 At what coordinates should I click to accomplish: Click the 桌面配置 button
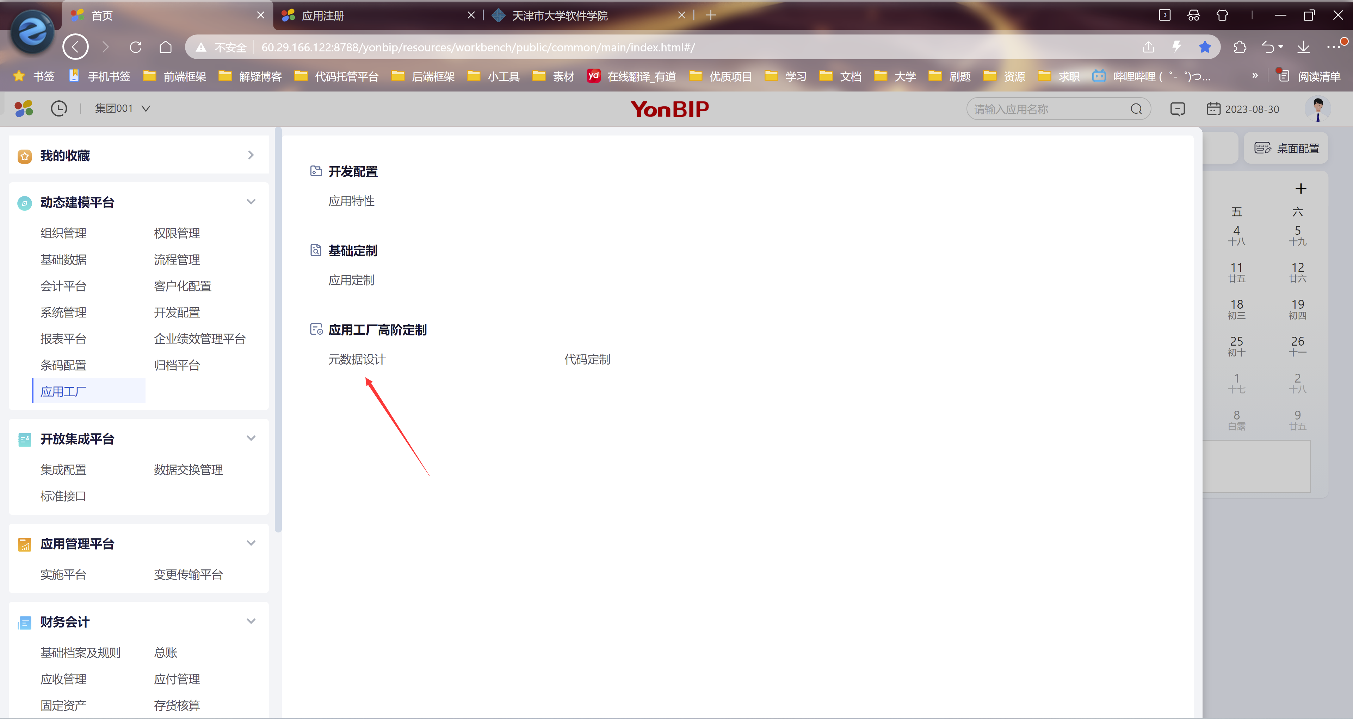pos(1286,149)
